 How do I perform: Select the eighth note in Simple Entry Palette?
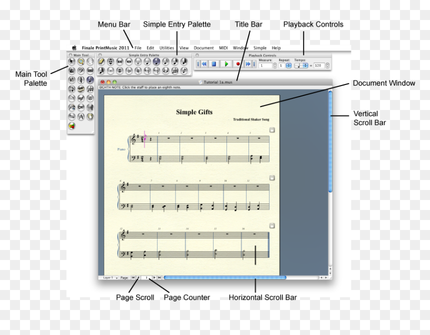(156, 61)
